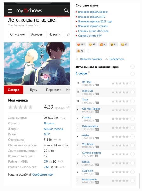Mark episode 12 Its Place as watched
Screen dimensions: 142x191
tap(132, 83)
